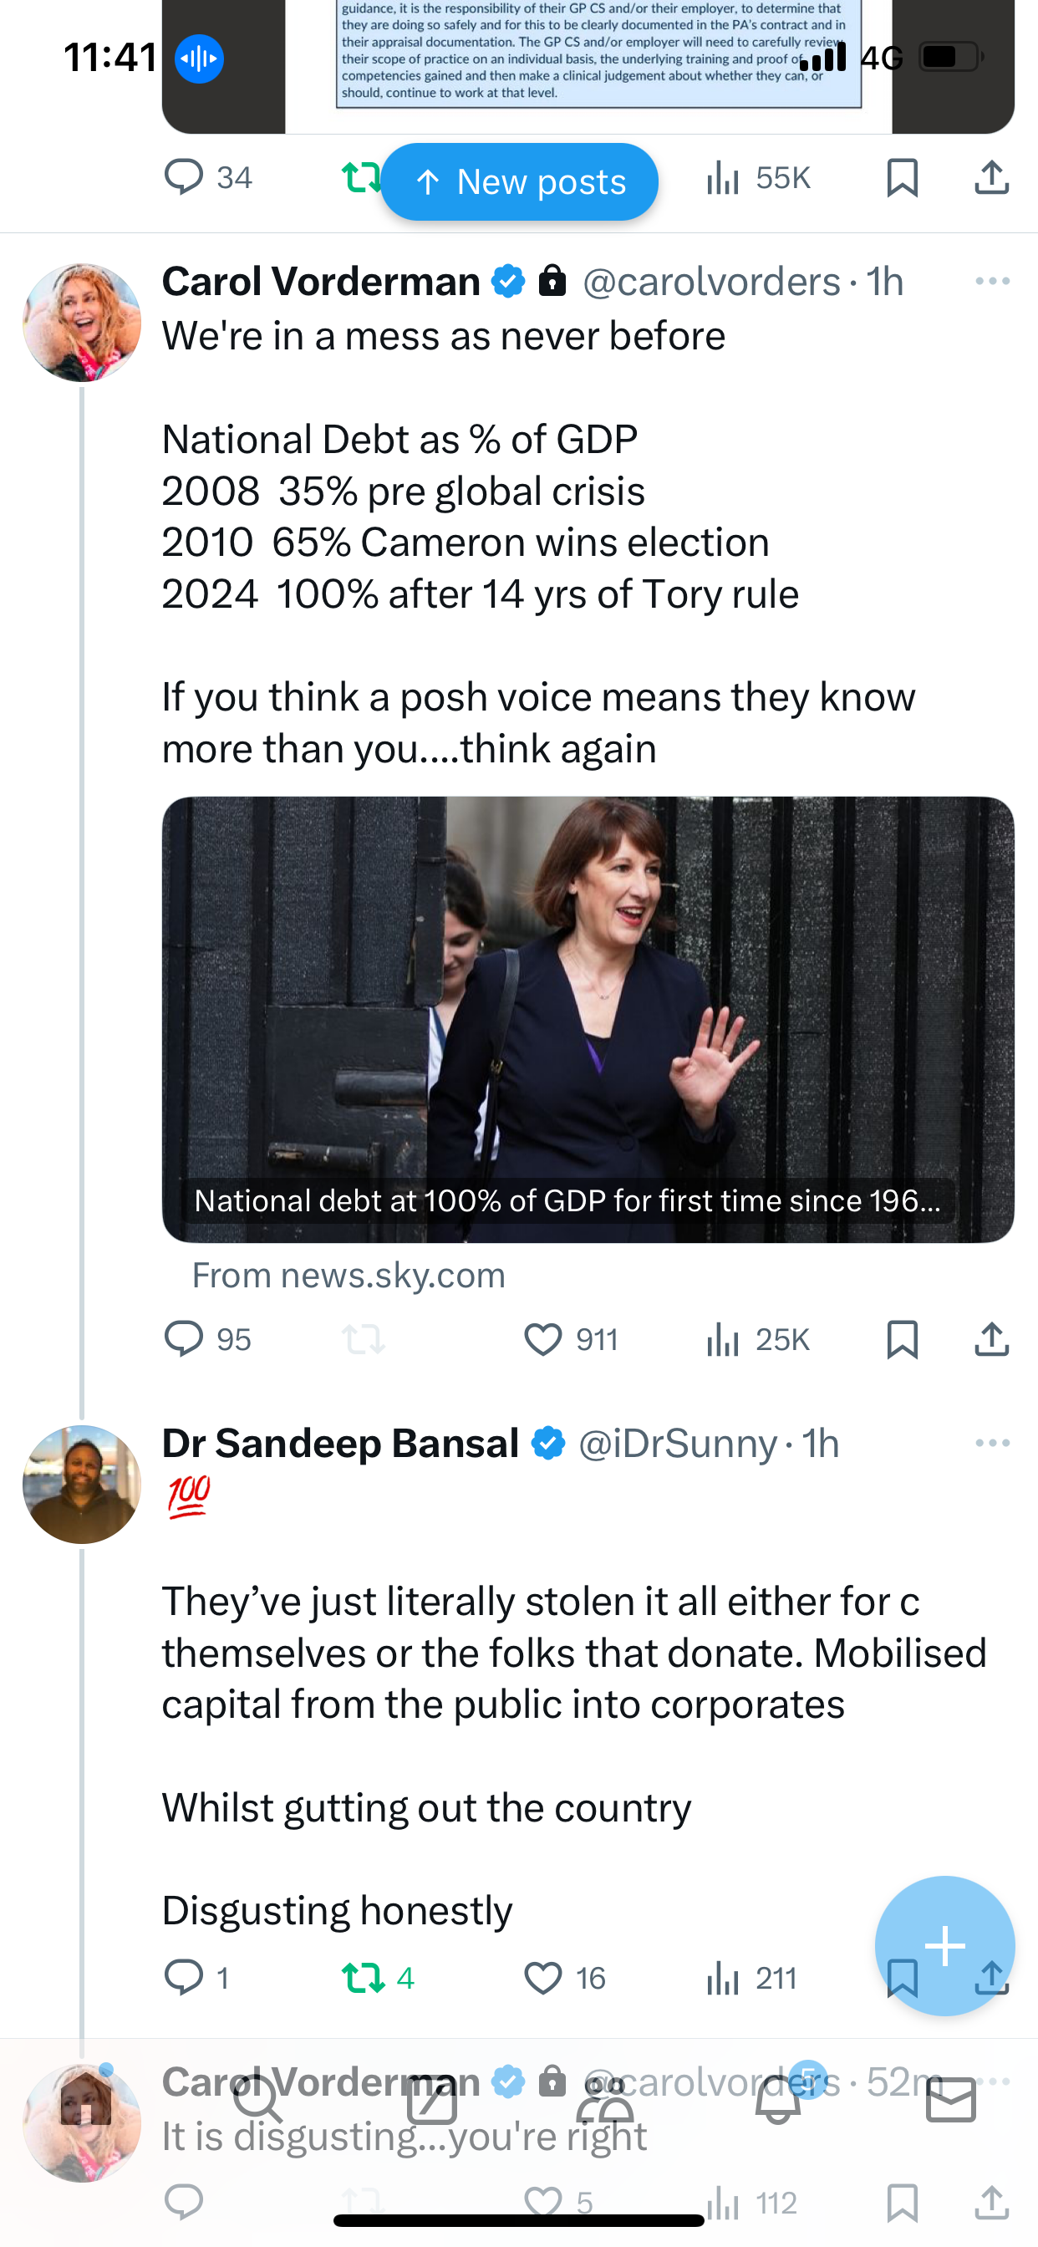This screenshot has width=1038, height=2247.
Task: Reply to Dr Sandeep Bansal's post
Action: (x=197, y=1978)
